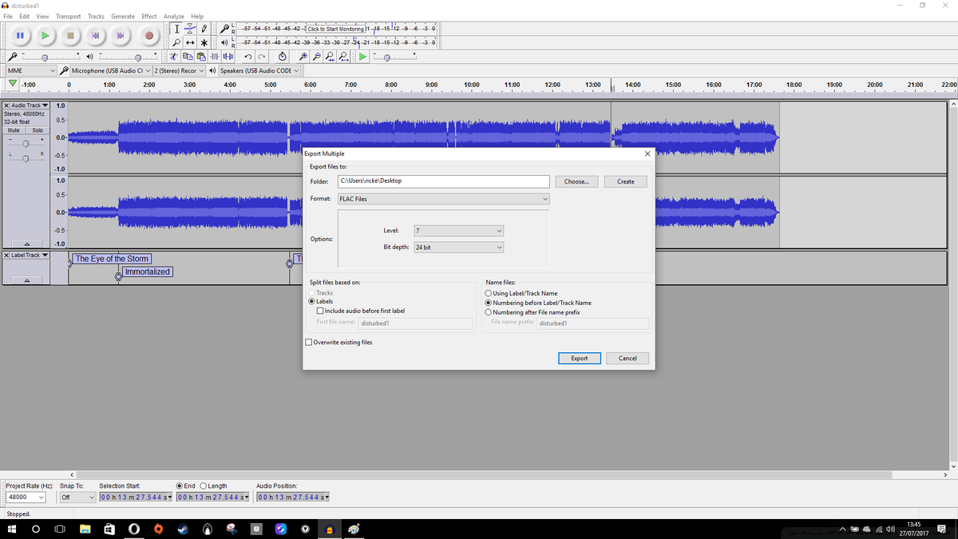
Task: Click the Undo icon in the toolbar
Action: click(x=247, y=56)
